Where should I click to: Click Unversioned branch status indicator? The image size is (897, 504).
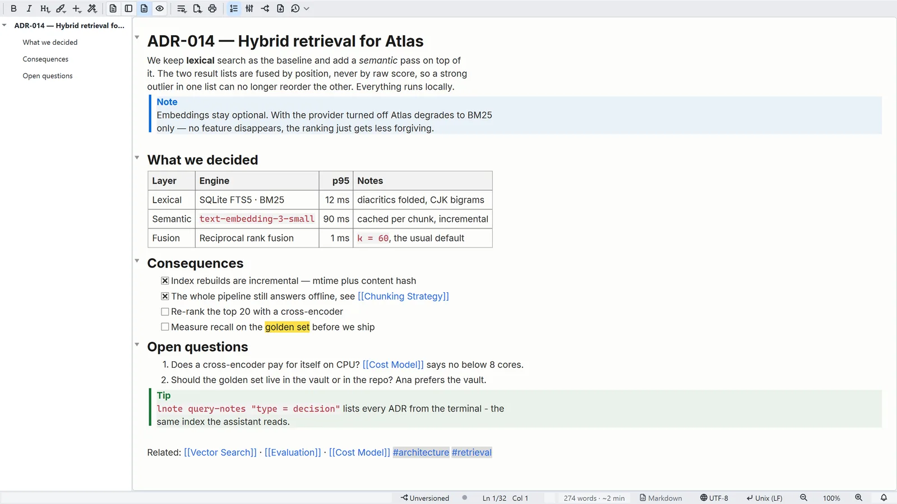pyautogui.click(x=425, y=498)
